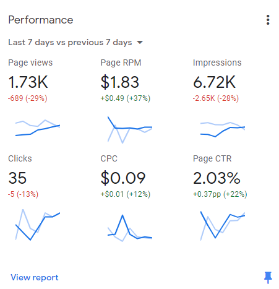Screen dimensions: 279x289
Task: Select the Page RPM value $1.83
Action: (x=120, y=82)
